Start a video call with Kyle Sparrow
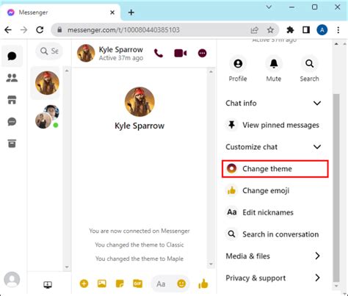This screenshot has width=348, height=296. pos(181,53)
